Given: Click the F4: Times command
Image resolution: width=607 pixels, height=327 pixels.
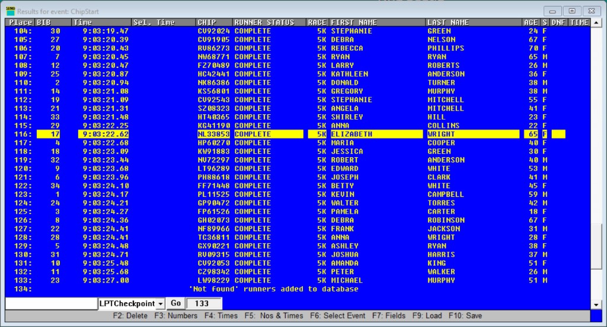Looking at the screenshot, I should click(221, 316).
